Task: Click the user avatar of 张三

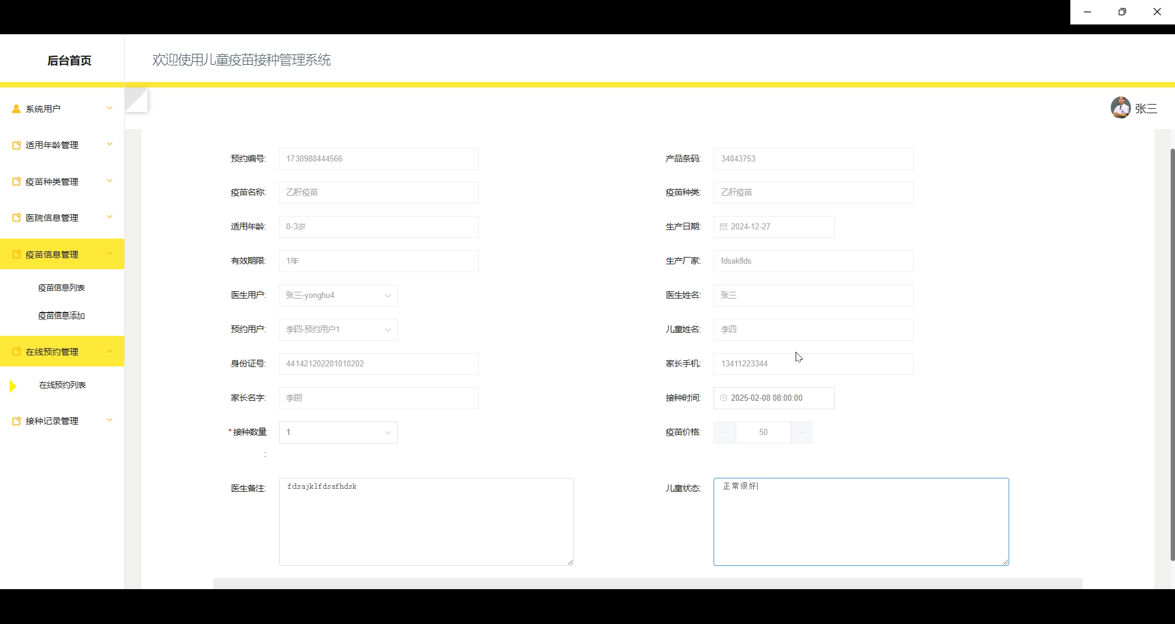Action: pos(1121,108)
